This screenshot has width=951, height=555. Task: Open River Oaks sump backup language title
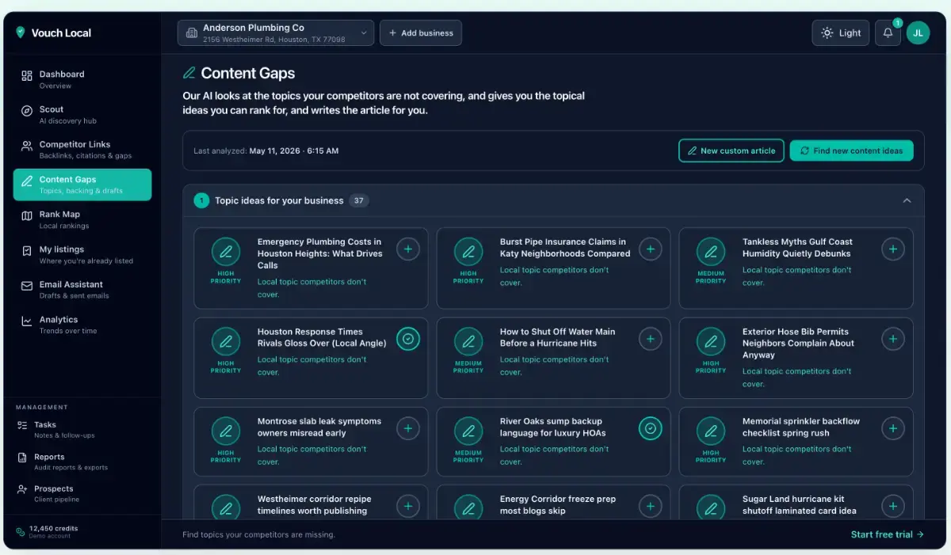point(553,427)
